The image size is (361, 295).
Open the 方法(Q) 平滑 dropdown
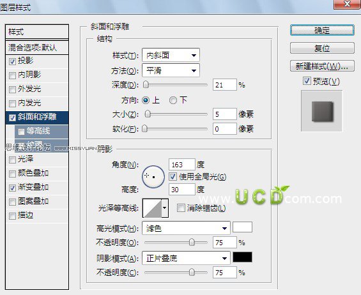(x=171, y=70)
